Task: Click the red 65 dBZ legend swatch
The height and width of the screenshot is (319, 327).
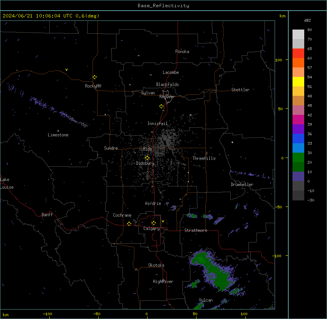Action: coord(298,53)
